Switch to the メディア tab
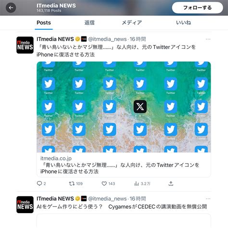The height and width of the screenshot is (228, 228). [132, 23]
